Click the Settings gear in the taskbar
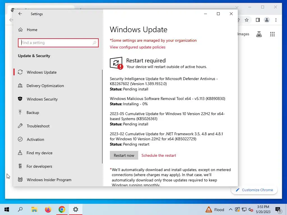Viewport: 287px width, 215px height. 76,209
